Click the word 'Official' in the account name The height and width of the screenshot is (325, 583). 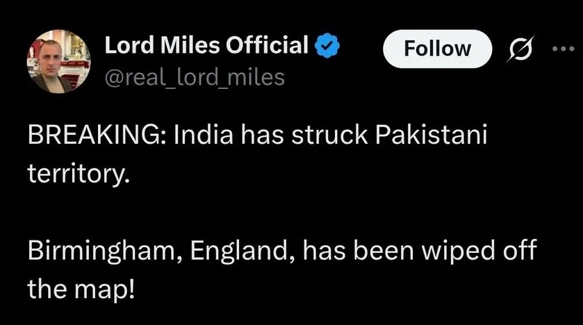(x=267, y=47)
